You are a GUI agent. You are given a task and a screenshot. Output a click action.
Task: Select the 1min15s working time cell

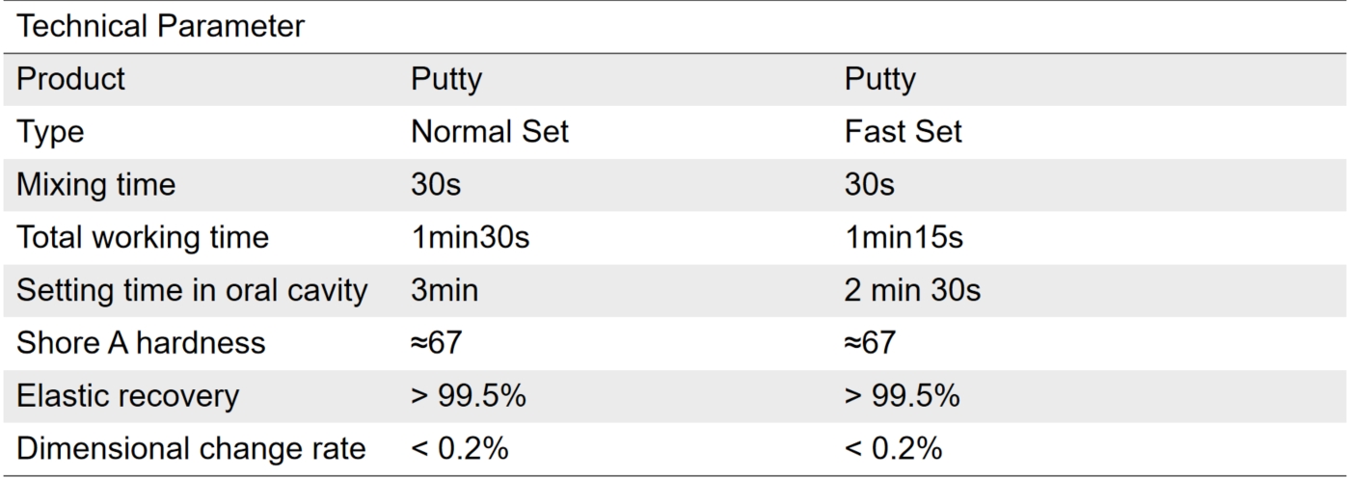[904, 237]
